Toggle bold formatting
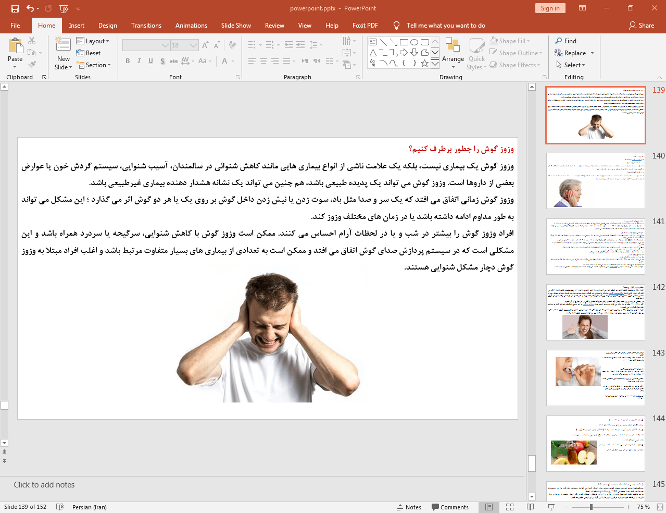The height and width of the screenshot is (513, 666). (128, 61)
